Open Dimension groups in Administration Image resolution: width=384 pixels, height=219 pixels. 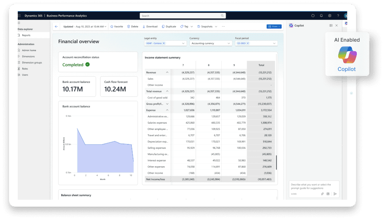click(32, 62)
